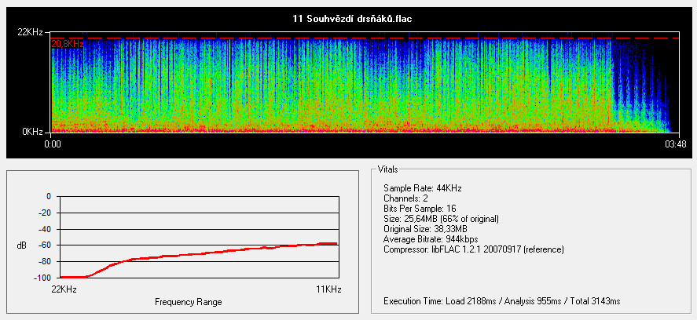
Task: Select the 'Channels: 2' line
Action: [x=405, y=198]
